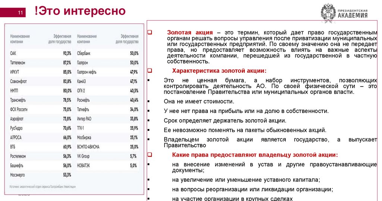Click the company name "Интер РАО"
Viewport: 382px width, 201px height.
click(x=84, y=119)
